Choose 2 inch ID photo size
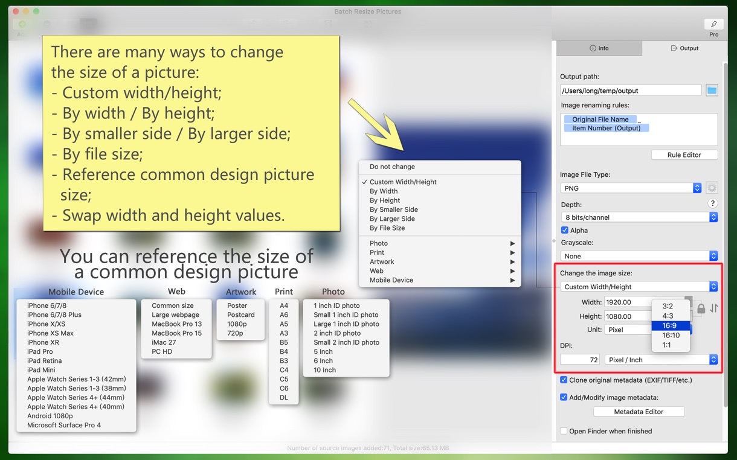This screenshot has width=737, height=460. [x=337, y=333]
